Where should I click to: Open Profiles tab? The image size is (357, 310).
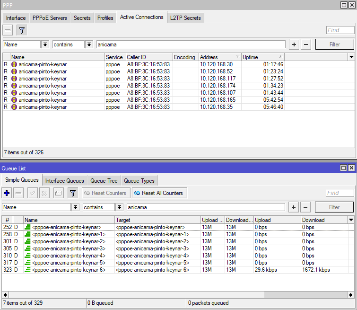105,18
